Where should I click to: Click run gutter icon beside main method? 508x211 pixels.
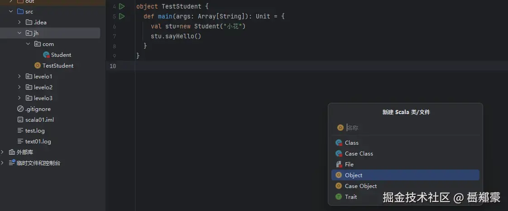122,16
